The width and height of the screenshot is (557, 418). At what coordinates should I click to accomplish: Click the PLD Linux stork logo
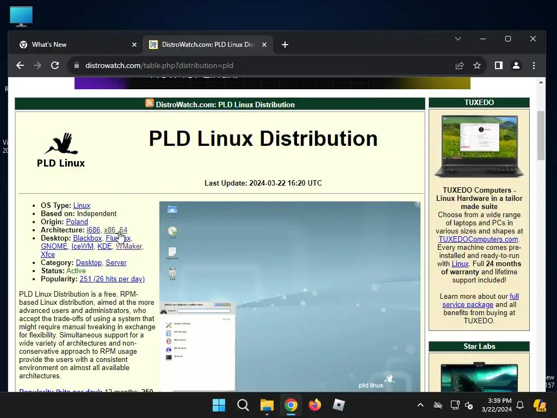point(61,150)
